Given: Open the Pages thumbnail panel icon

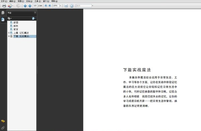Looking at the screenshot, I should point(3,13).
